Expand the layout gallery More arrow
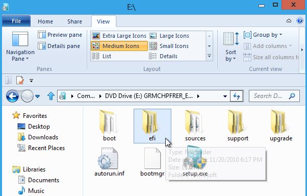 tap(209, 56)
